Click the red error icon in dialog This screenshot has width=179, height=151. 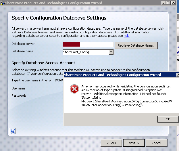coord(74,89)
